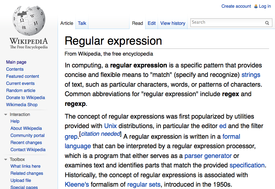This screenshot has height=189, width=275.
Task: Click the Read tab
Action: click(137, 23)
